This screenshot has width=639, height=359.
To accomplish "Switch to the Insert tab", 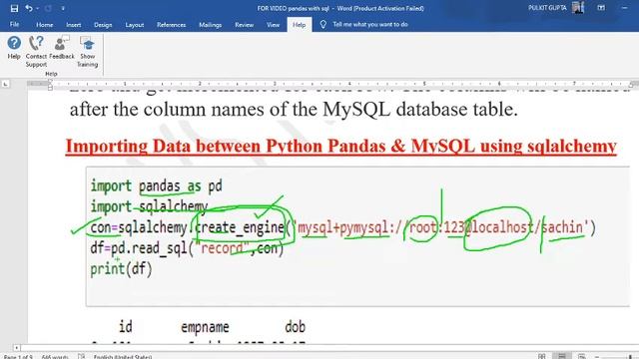I will 73,25.
